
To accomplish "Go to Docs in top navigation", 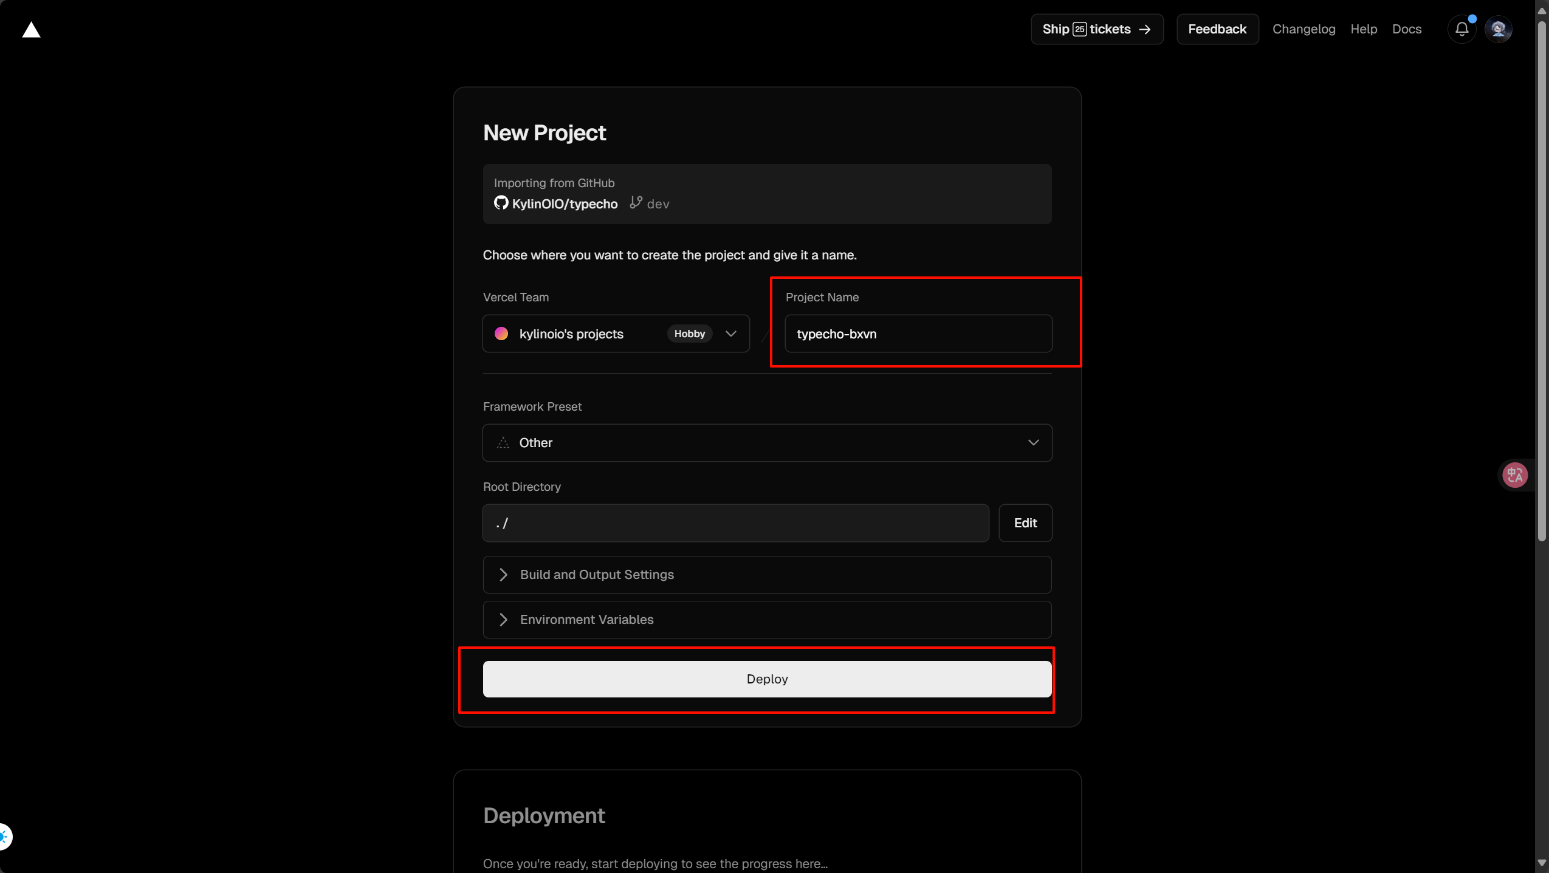I will [x=1406, y=29].
